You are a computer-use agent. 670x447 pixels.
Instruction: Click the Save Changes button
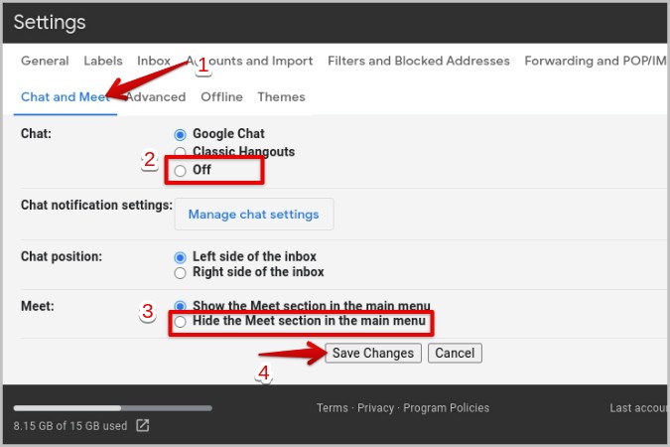click(x=373, y=353)
